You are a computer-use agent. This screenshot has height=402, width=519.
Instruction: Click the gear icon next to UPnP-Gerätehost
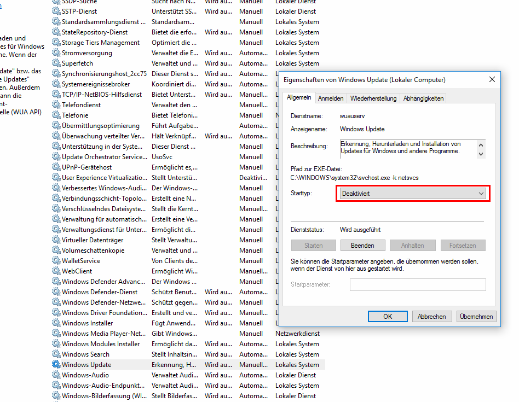tap(56, 167)
